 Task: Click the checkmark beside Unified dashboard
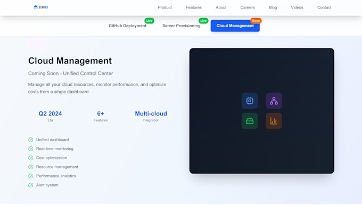coord(31,139)
